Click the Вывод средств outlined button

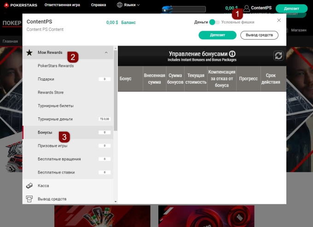click(259, 35)
